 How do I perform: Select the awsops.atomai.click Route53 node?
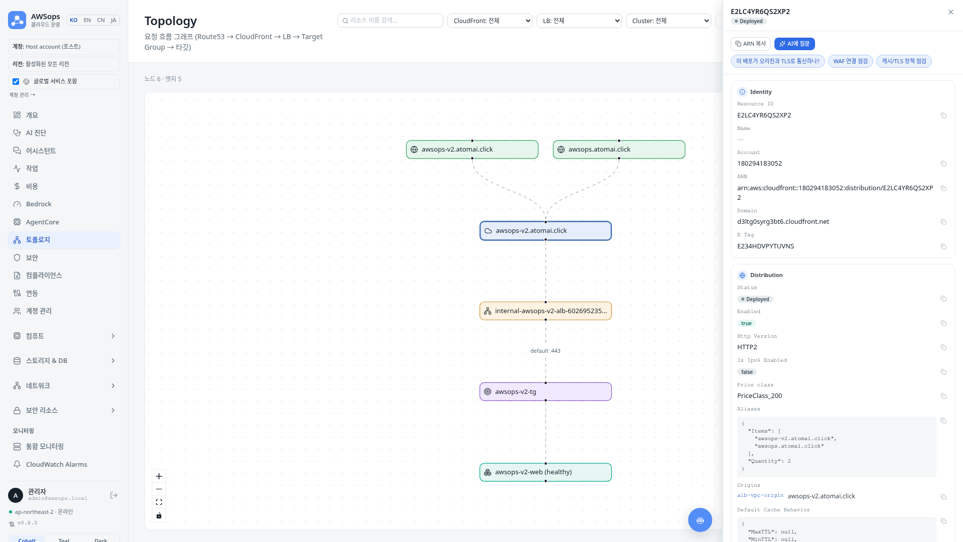[619, 150]
